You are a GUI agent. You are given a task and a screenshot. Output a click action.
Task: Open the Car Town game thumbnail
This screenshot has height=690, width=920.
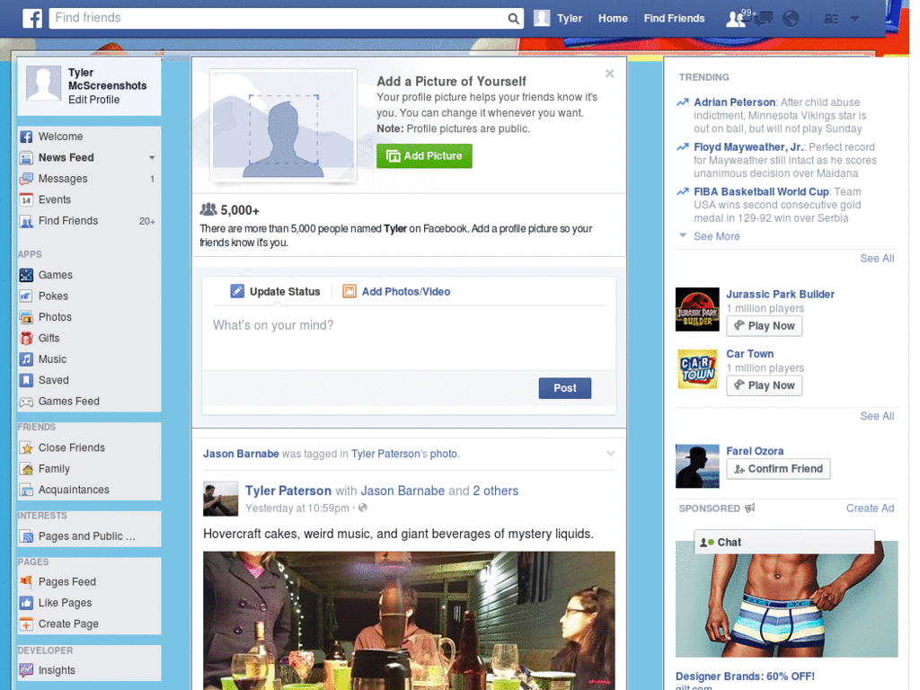[x=697, y=369]
